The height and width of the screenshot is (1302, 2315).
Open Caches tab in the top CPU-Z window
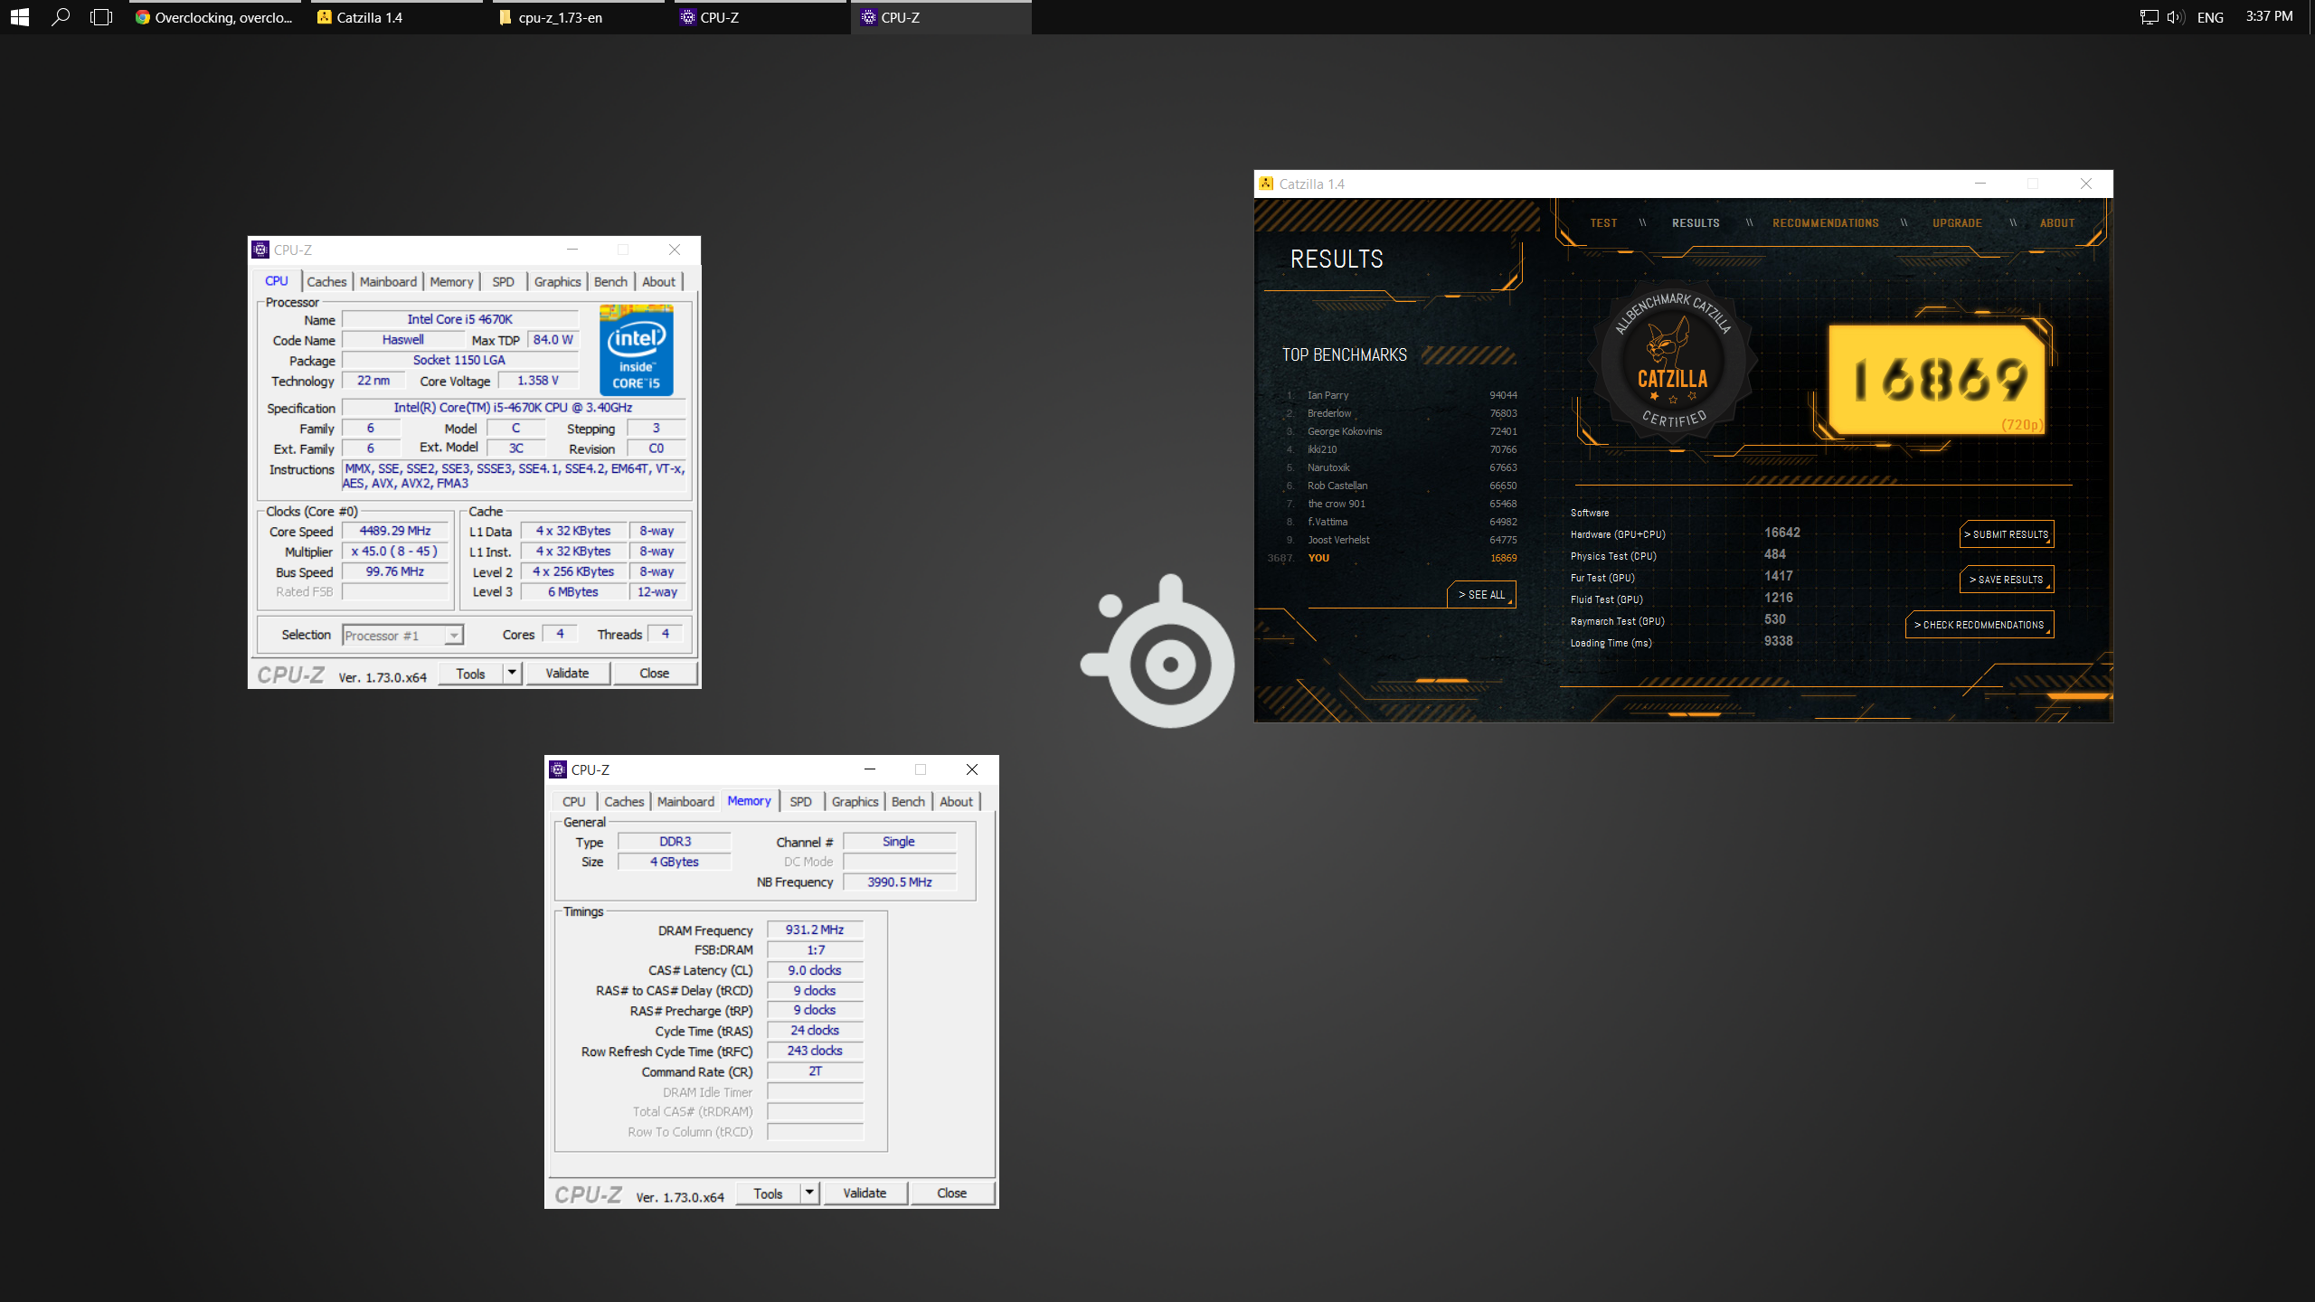[326, 281]
